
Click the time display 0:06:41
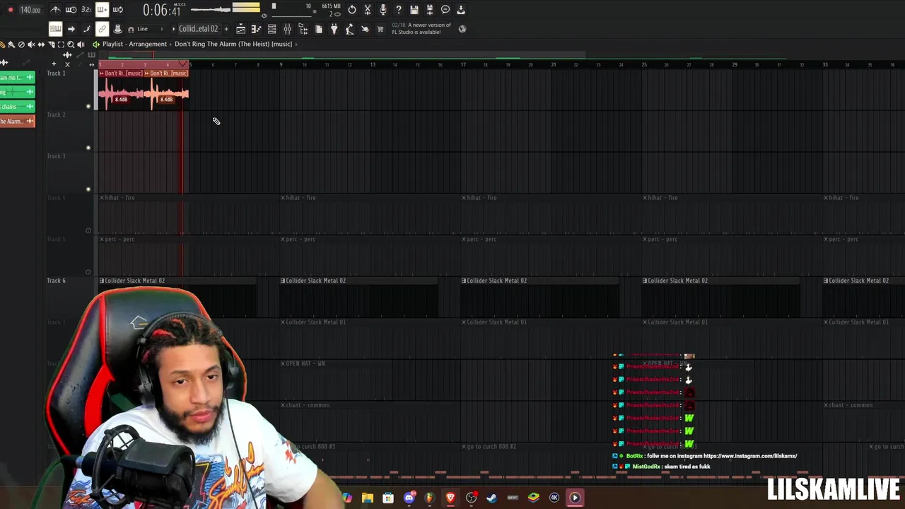161,10
